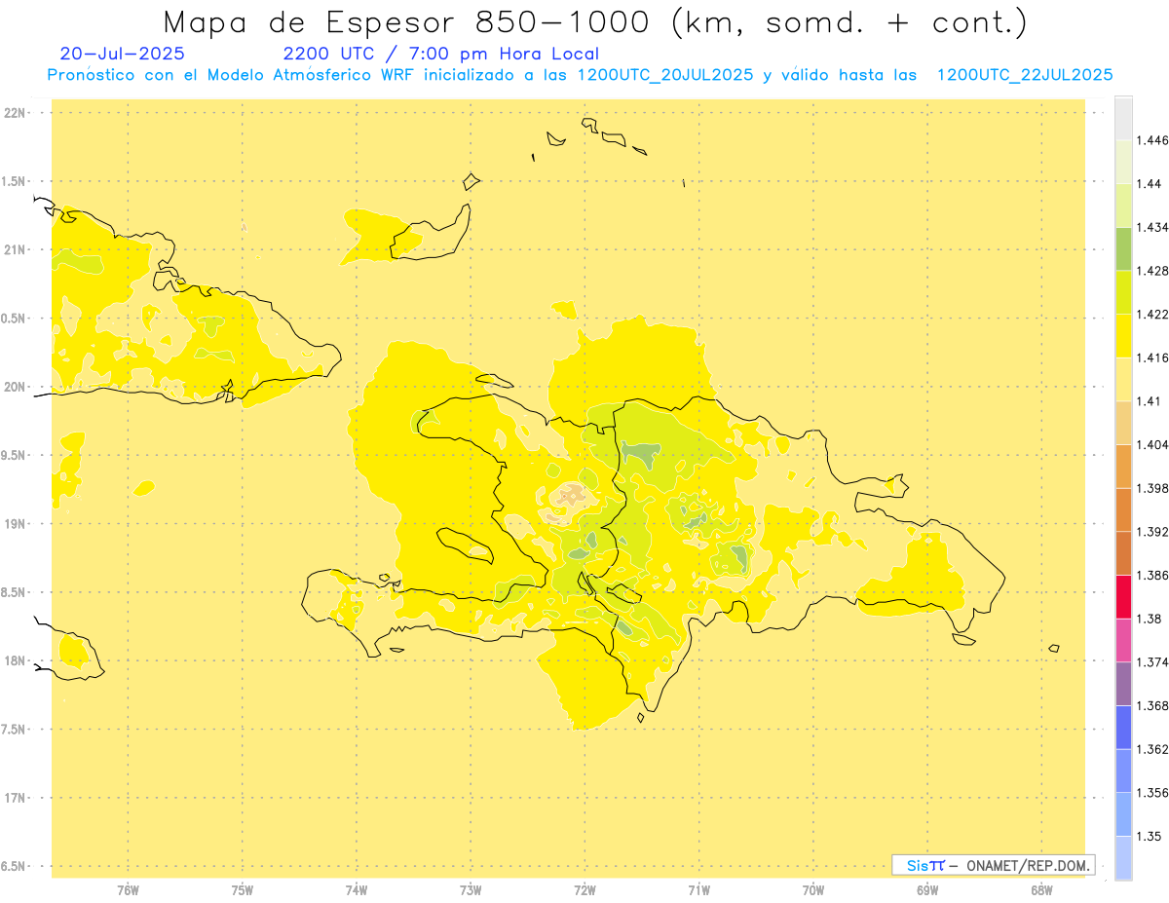This screenshot has height=903, width=1169.
Task: Click the '1.356' color bar value
Action: [x=1151, y=793]
